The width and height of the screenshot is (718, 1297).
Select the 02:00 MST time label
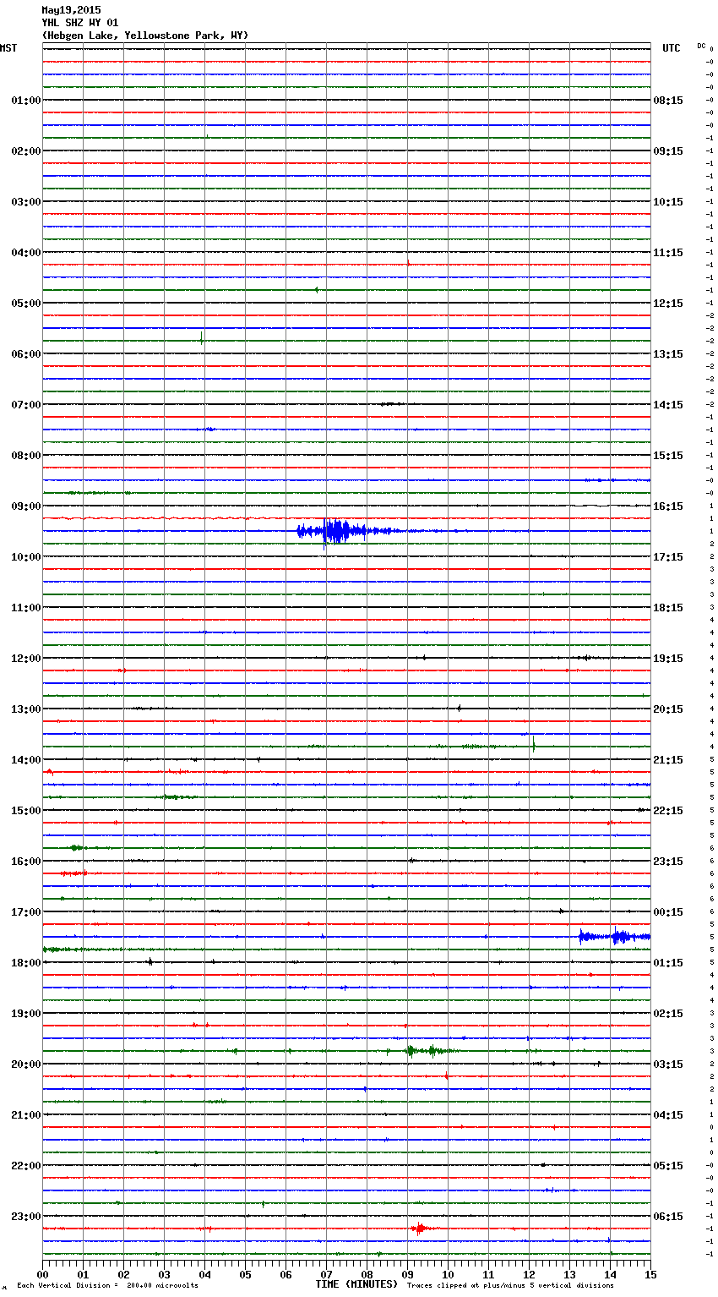[26, 151]
